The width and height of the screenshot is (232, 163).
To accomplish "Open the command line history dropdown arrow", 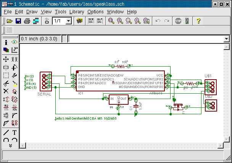I will click(226, 39).
